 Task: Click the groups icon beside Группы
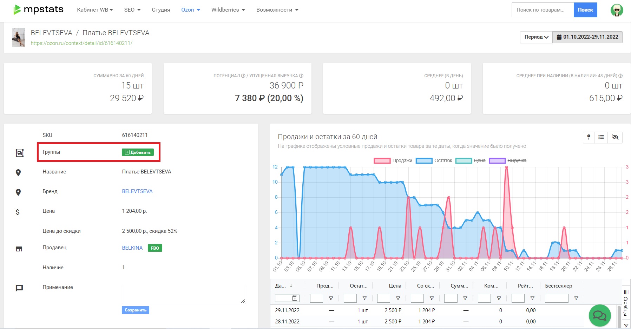20,153
